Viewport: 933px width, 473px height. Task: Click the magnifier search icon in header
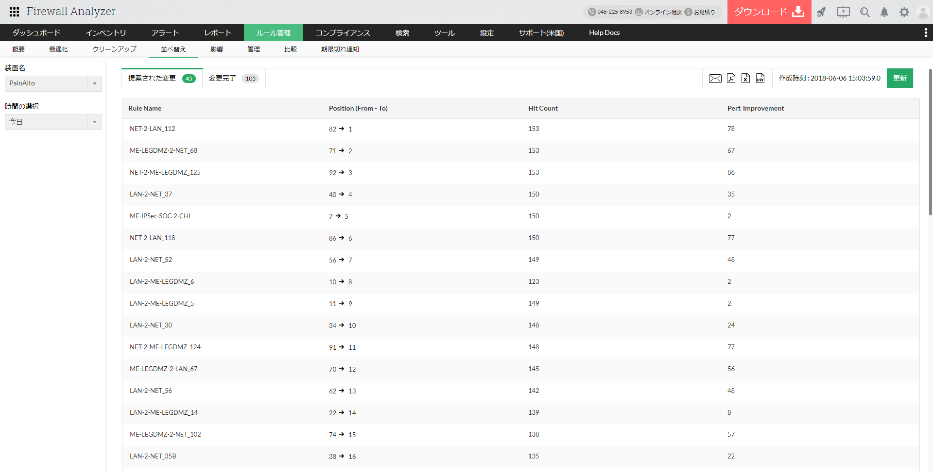pyautogui.click(x=865, y=12)
